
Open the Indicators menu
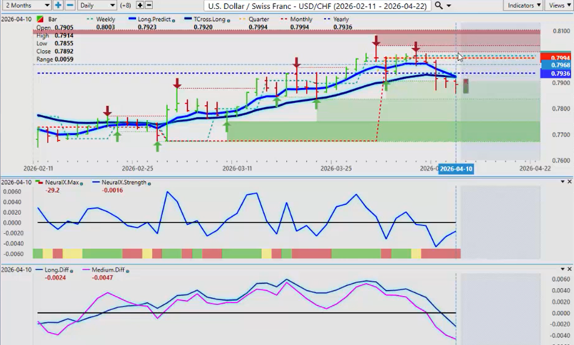[x=523, y=5]
